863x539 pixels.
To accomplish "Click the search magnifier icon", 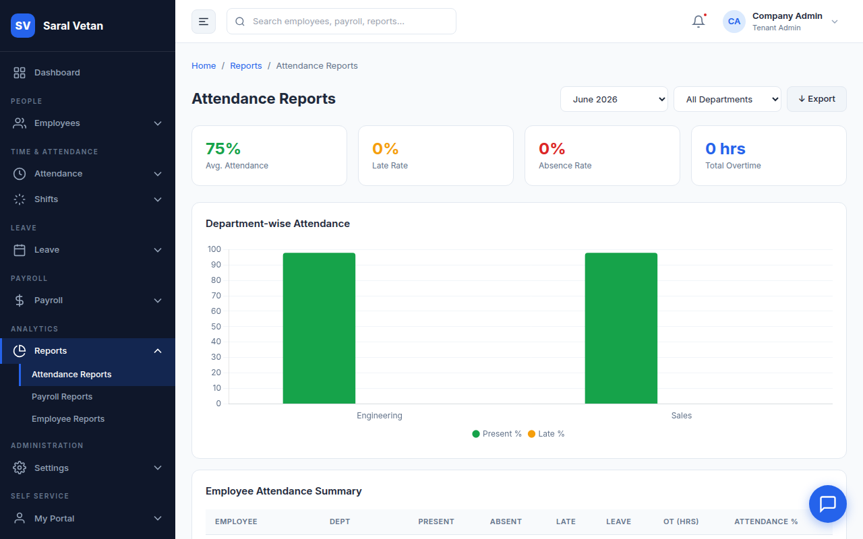I will pos(240,22).
